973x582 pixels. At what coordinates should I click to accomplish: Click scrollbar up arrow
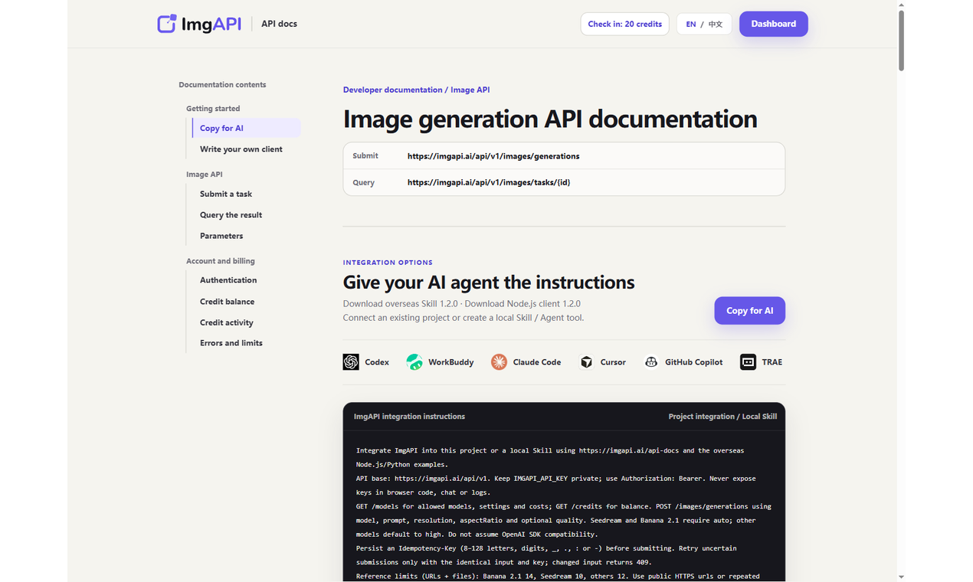[901, 4]
